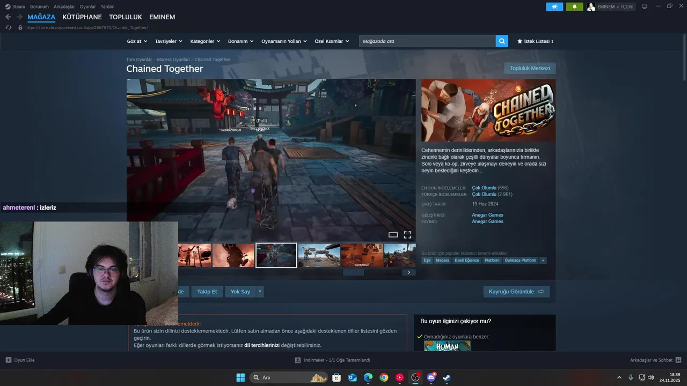This screenshot has width=687, height=386.
Task: Select the highlighted screenshot thumbnail
Action: click(x=276, y=255)
